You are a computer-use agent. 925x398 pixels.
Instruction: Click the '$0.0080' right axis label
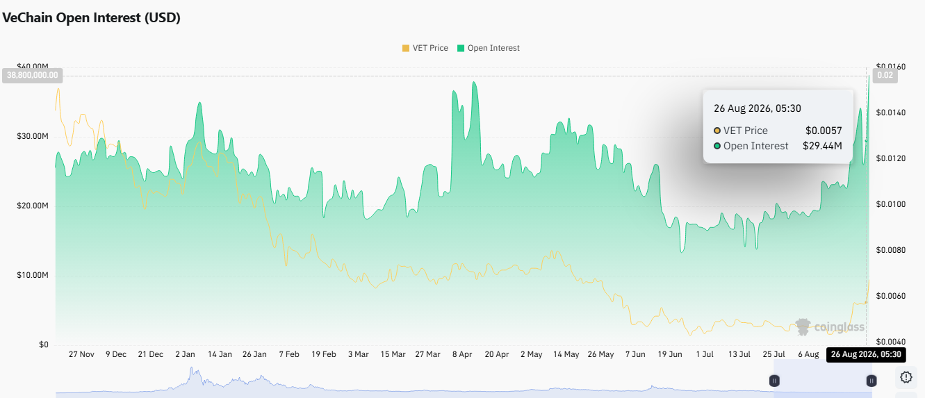(892, 250)
